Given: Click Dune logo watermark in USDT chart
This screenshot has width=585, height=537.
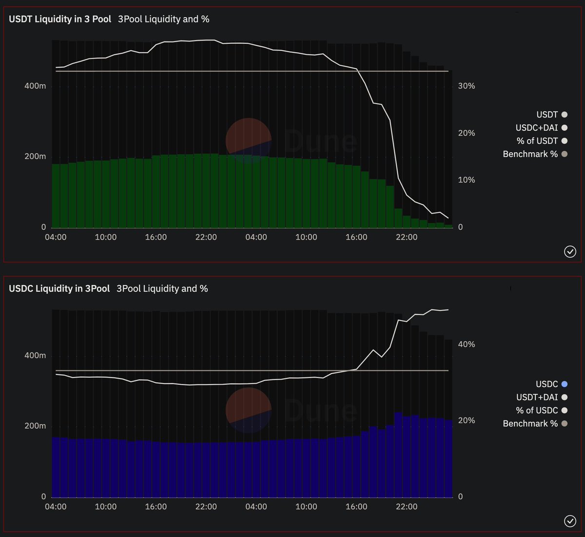Looking at the screenshot, I should click(x=249, y=140).
